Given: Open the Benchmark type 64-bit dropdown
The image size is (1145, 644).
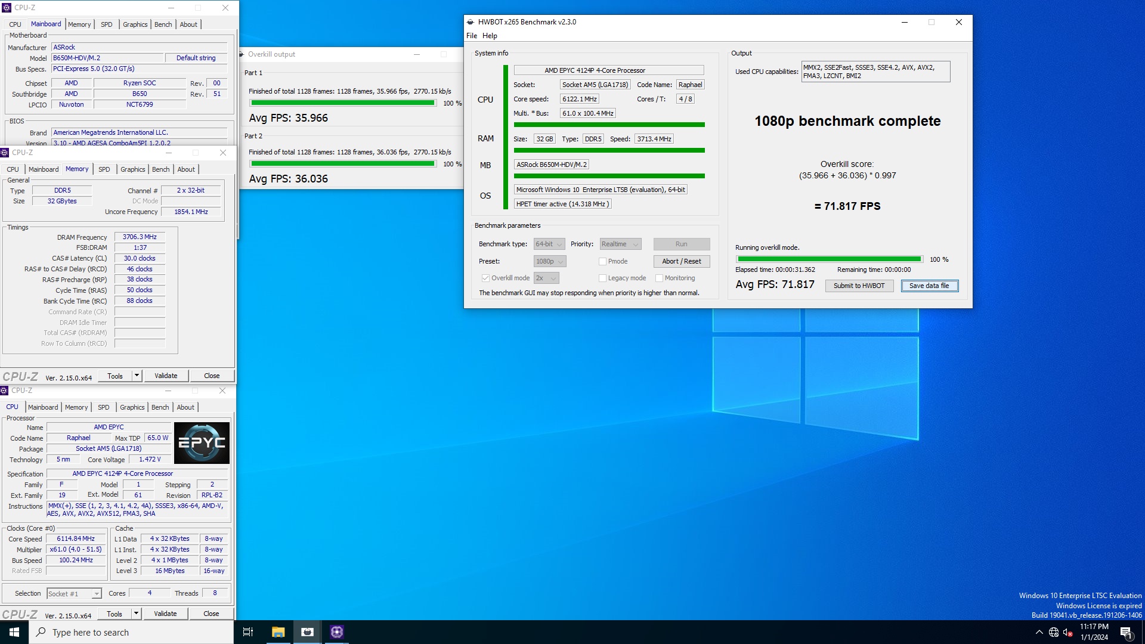Looking at the screenshot, I should click(x=549, y=244).
